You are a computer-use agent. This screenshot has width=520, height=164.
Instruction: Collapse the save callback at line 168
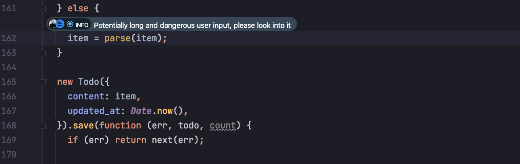pyautogui.click(x=42, y=126)
